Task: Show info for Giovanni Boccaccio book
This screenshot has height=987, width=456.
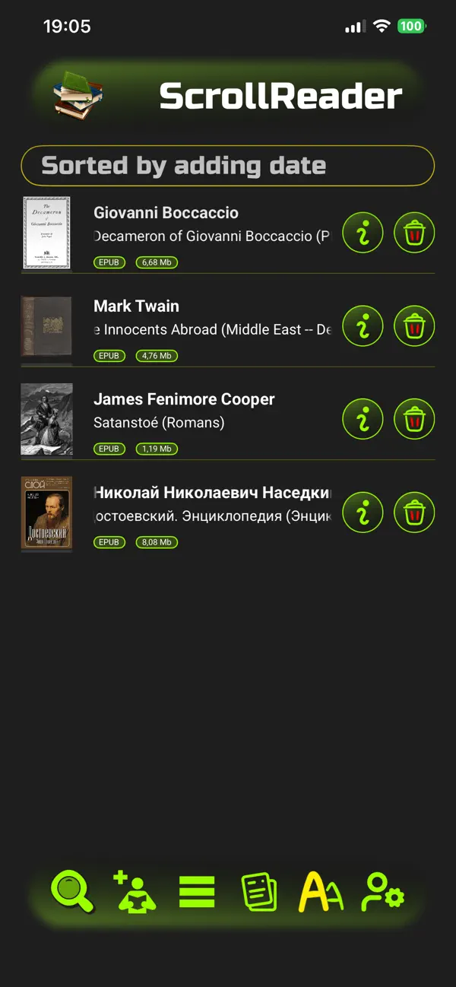Action: click(363, 233)
